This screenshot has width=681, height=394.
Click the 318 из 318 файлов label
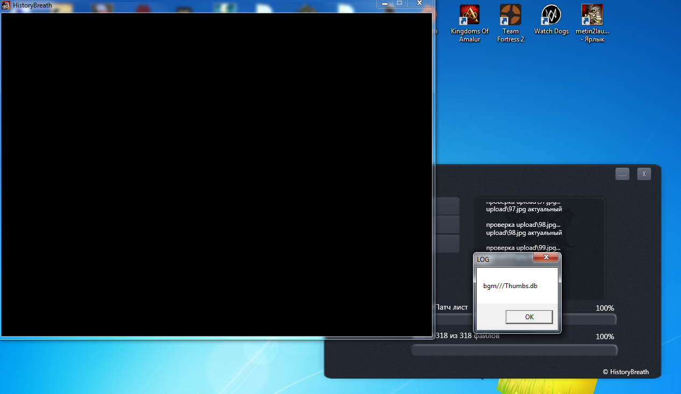point(467,335)
